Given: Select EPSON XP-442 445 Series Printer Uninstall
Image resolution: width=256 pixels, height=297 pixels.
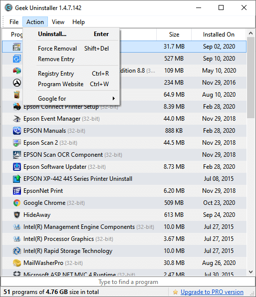Looking at the screenshot, I should point(78,179).
